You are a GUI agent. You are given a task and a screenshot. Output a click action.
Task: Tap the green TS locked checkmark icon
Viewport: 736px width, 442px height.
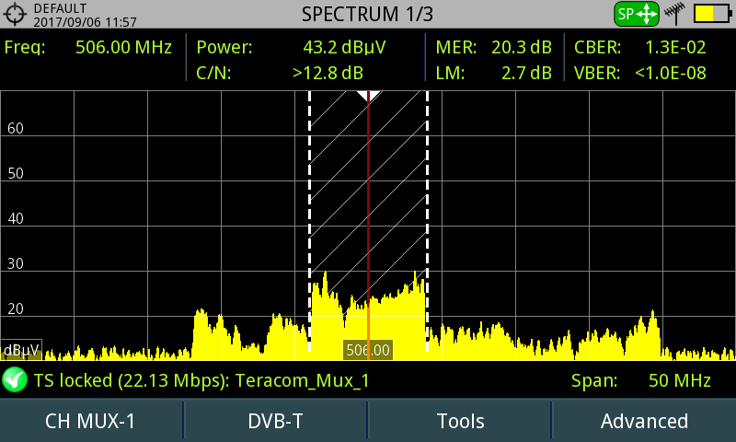pyautogui.click(x=15, y=379)
